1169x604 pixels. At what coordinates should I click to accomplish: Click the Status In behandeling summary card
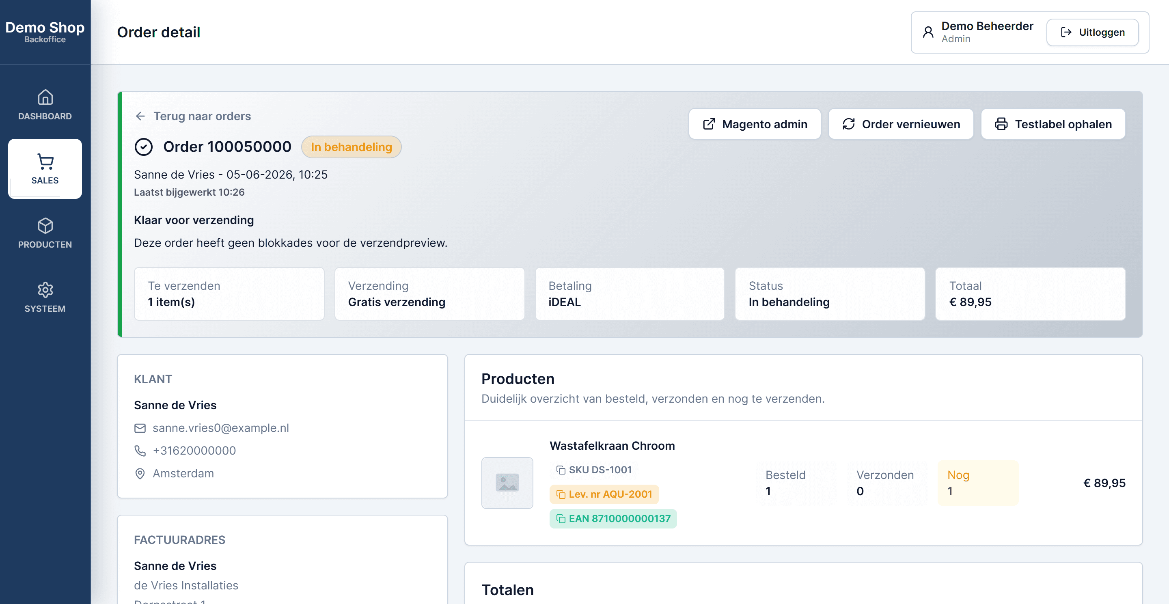pyautogui.click(x=830, y=293)
